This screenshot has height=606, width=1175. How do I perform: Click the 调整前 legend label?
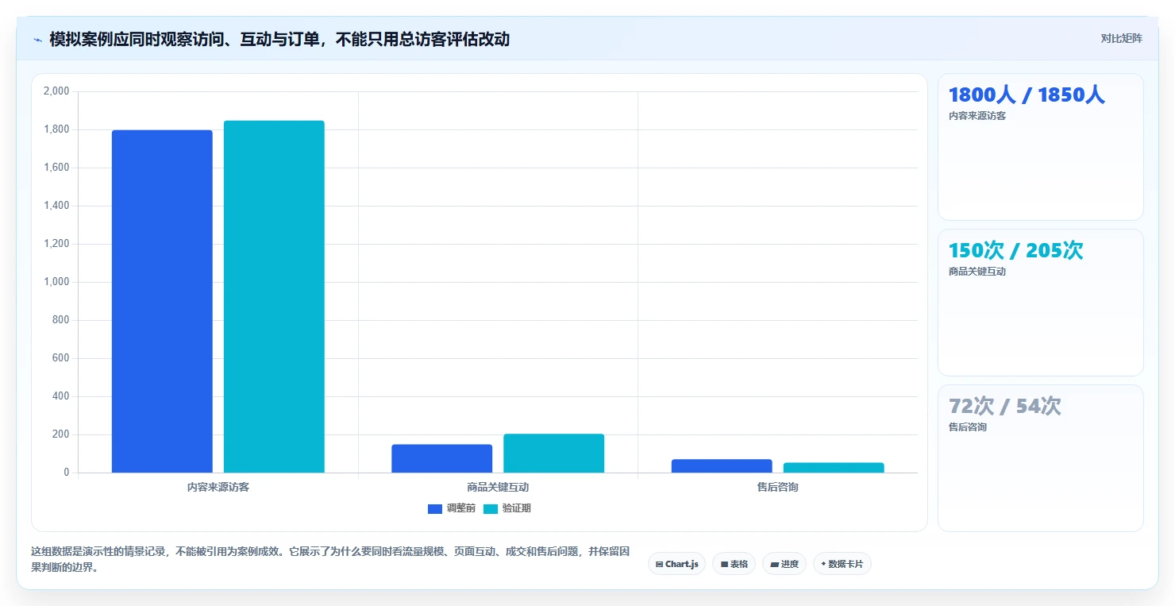460,508
